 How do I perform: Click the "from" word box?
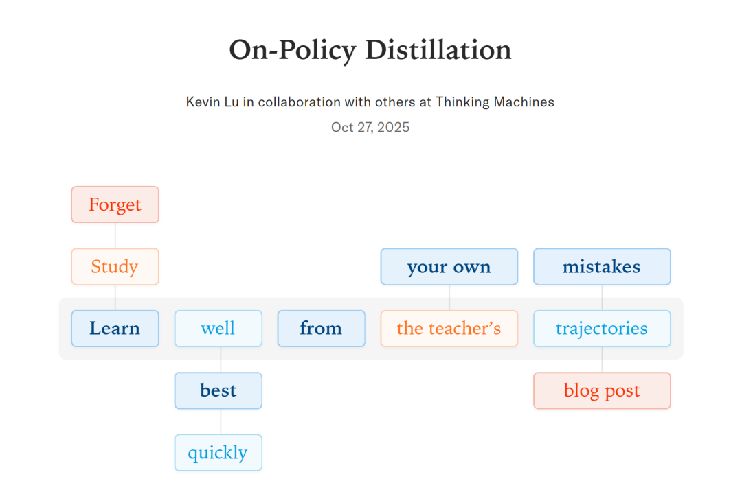click(321, 329)
